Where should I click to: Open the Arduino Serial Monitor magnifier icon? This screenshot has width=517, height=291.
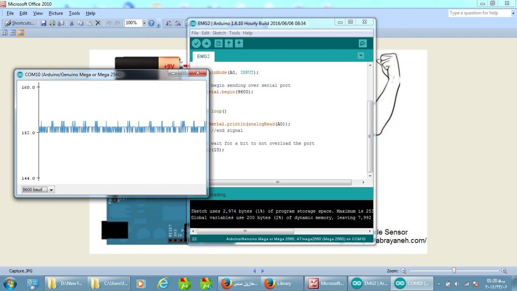tap(363, 43)
